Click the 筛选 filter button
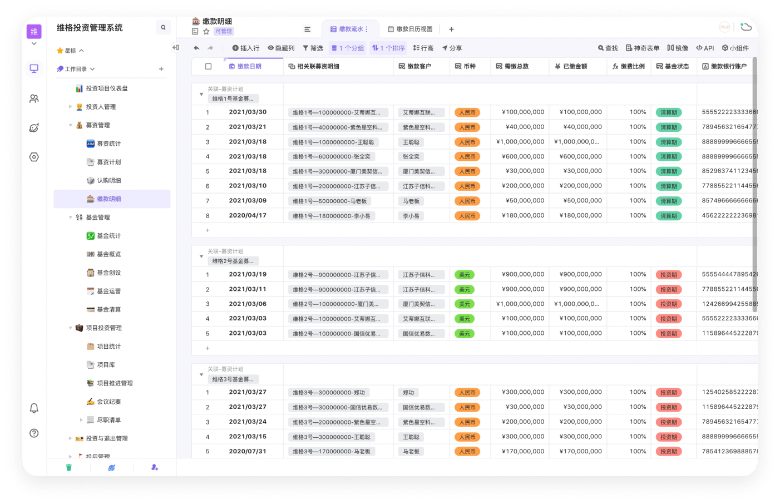This screenshot has height=504, width=780. (x=313, y=48)
